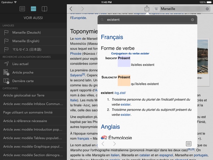Follow the espagnol link

click(166, 155)
